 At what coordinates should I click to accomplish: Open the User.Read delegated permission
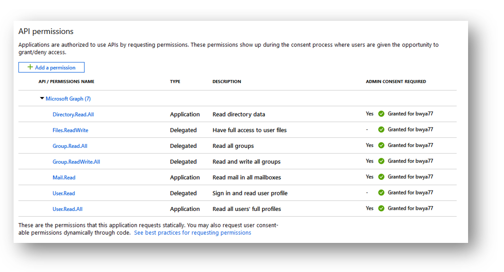point(64,193)
